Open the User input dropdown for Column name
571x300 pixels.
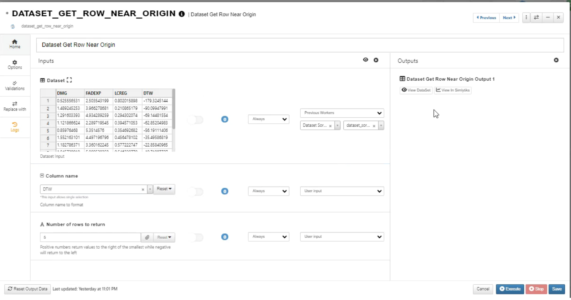[x=342, y=191]
